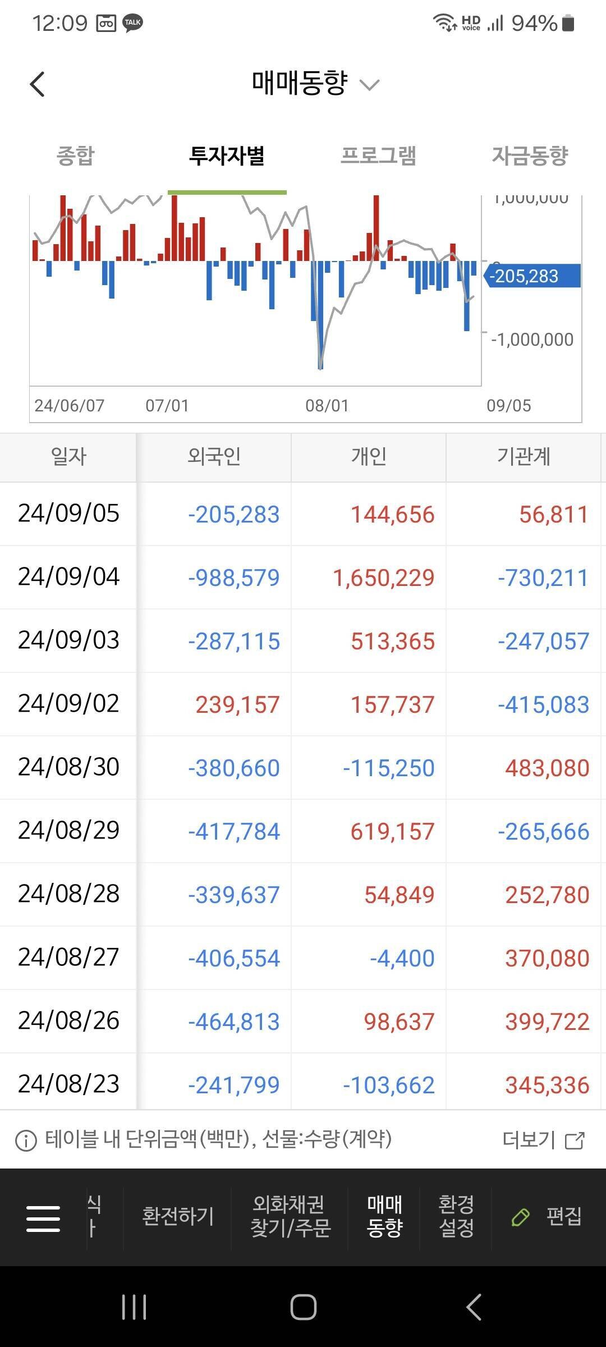
Task: Tap 환전하기 in the bottom menu
Action: (178, 1216)
